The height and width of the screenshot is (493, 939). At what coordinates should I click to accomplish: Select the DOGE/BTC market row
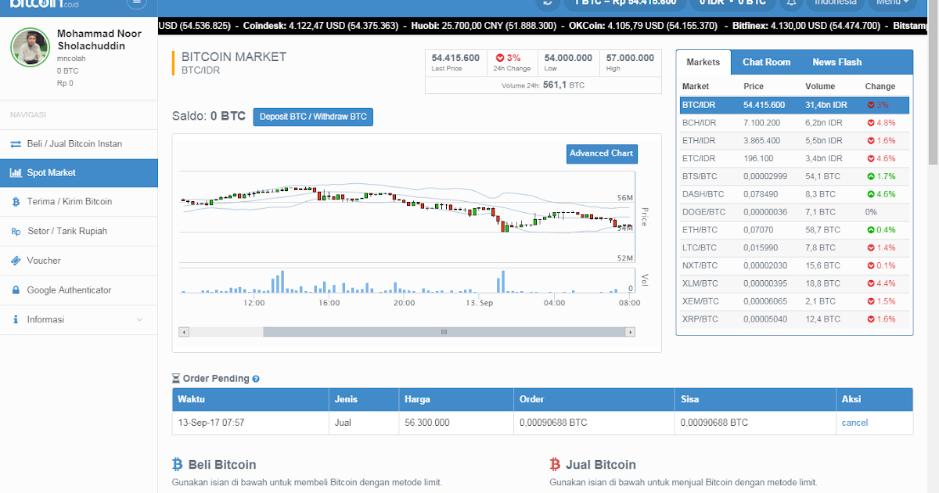795,212
